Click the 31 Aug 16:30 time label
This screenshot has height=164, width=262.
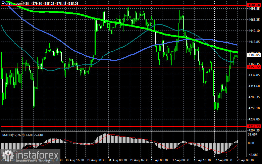click(139, 160)
